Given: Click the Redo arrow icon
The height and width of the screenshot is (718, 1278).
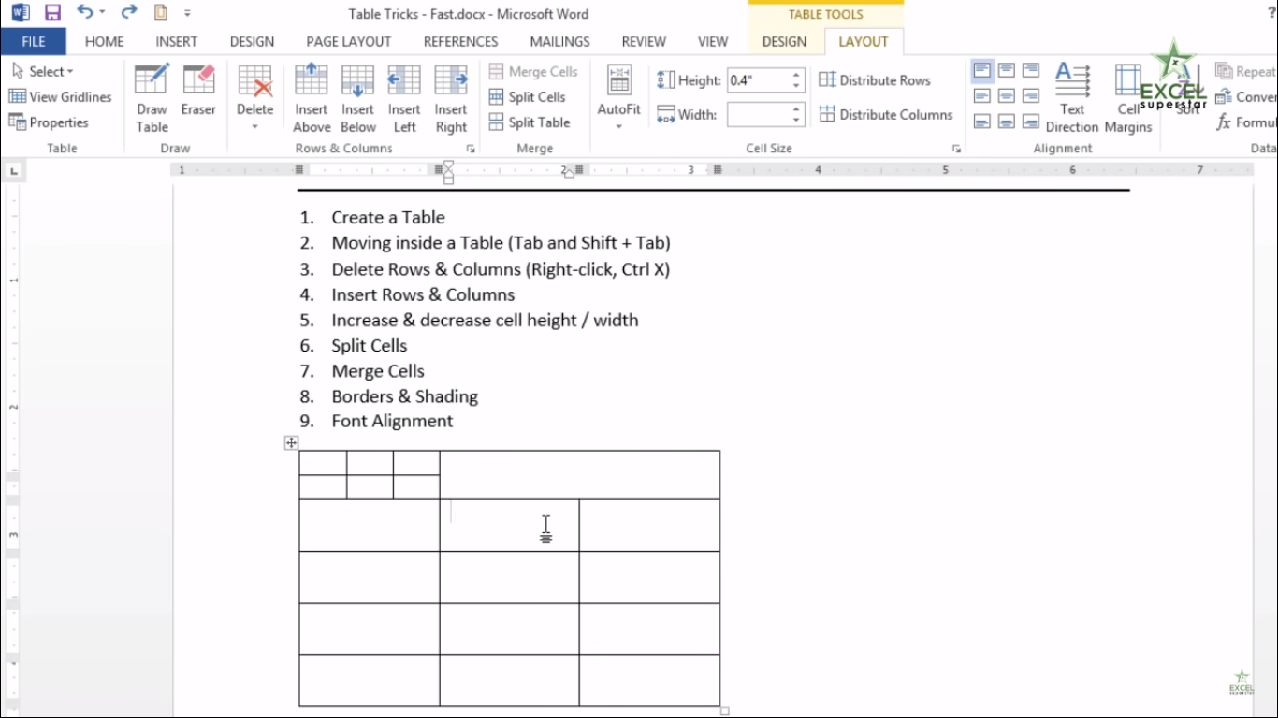Looking at the screenshot, I should point(129,13).
